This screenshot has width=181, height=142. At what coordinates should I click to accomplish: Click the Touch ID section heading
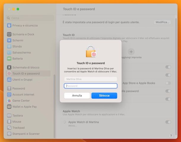point(69,35)
